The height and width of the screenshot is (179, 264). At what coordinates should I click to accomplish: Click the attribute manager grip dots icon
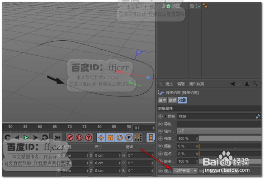161,84
